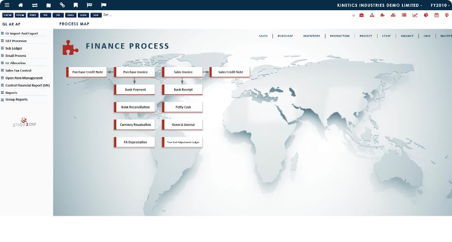The image size is (452, 242).
Task: Click the GL AR AP heading
Action: pyautogui.click(x=11, y=24)
